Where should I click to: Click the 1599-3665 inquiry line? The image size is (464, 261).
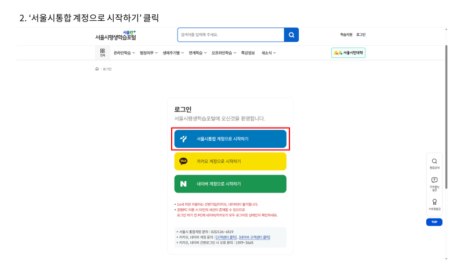216,242
